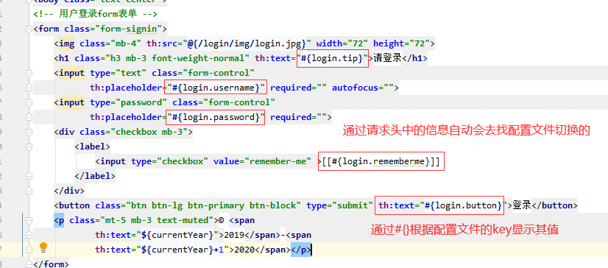Click the type="submit" attribute
608x268 pixels.
coord(339,205)
